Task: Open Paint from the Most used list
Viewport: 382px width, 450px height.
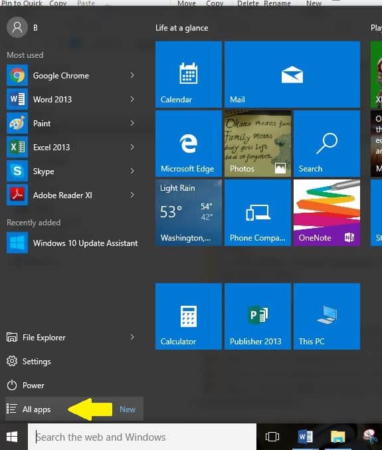Action: 74,124
